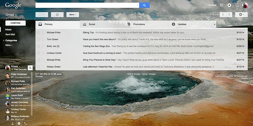Open chat with James Carroway
This screenshot has width=253, height=126.
(18, 104)
